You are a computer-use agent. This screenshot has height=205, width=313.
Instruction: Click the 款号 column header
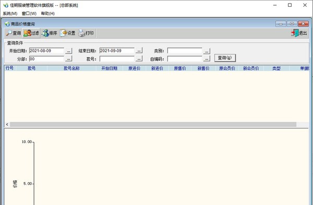[x=31, y=68]
